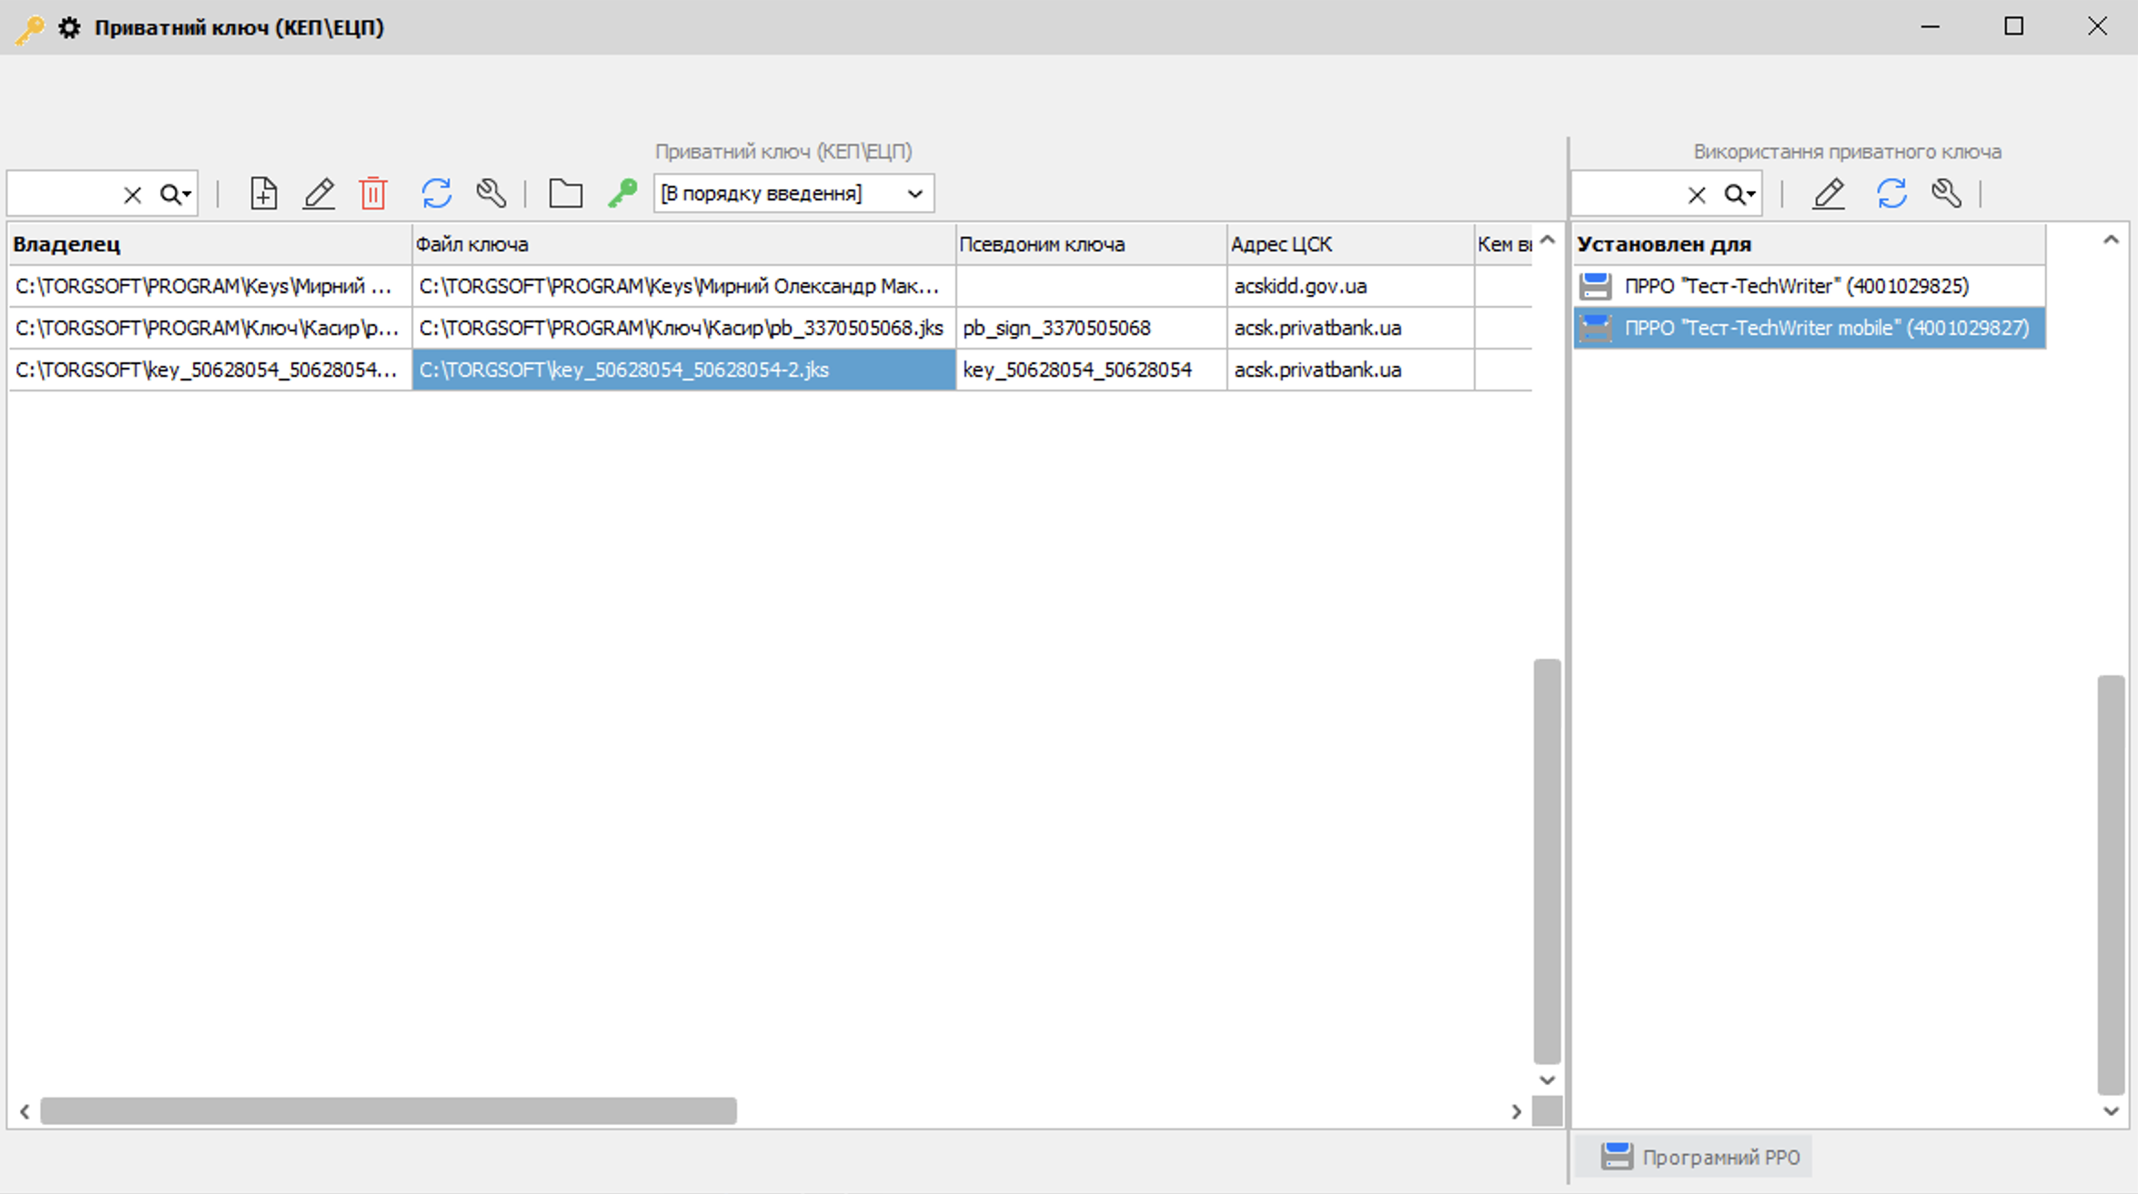Sort by the Установлен для column header
The image size is (2138, 1194).
tap(1810, 244)
